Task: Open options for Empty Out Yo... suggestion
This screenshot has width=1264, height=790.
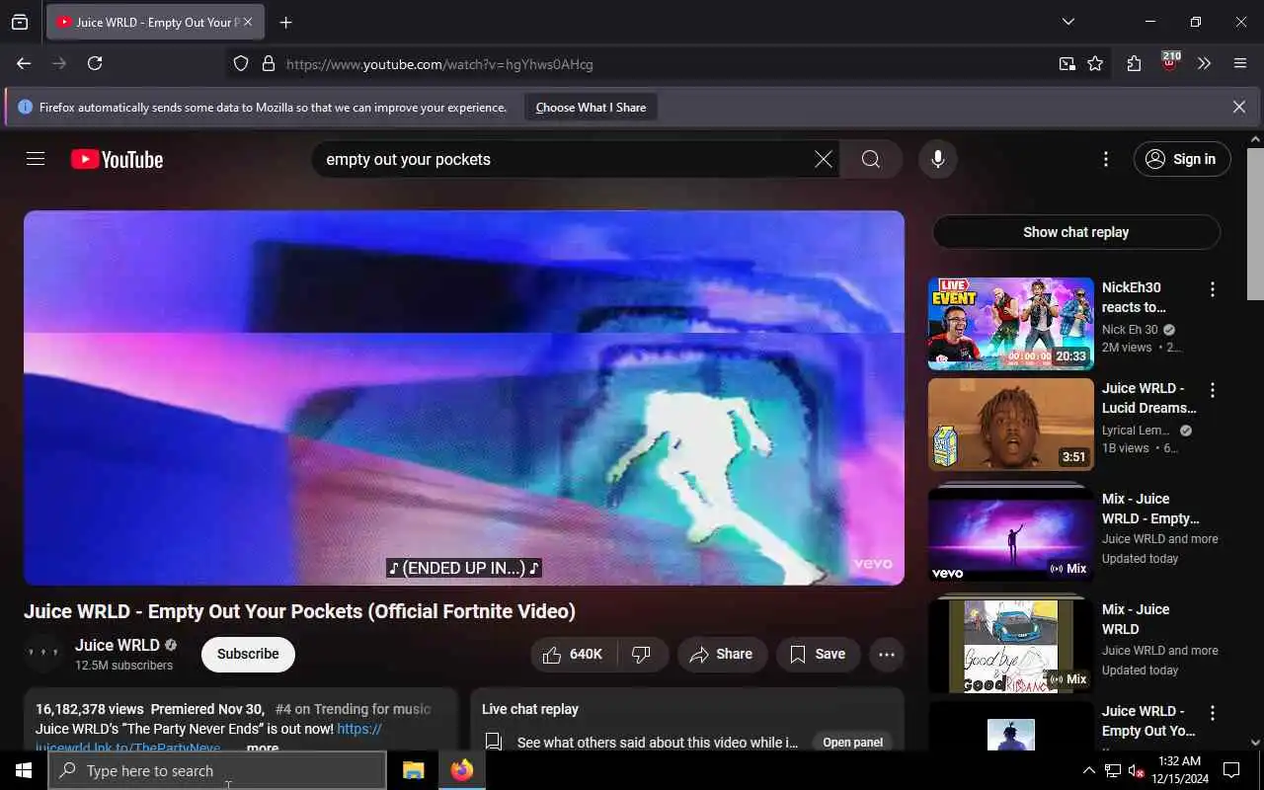Action: pos(1213,713)
